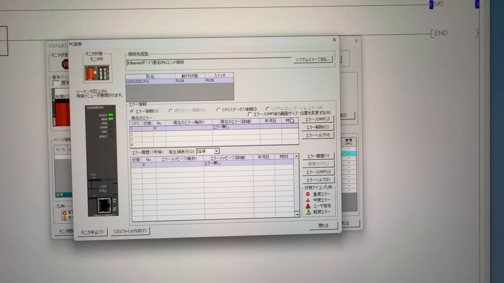Click the スイッチ RUN cell
Viewport: 504px width, 283px height.
click(219, 80)
